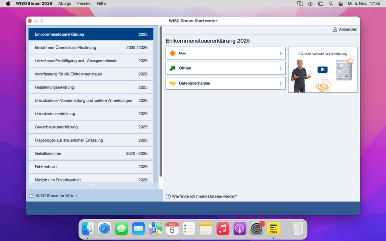Screen dimensions: 386x241
Task: Click the list's vertical scrollbar
Action: 161,101
